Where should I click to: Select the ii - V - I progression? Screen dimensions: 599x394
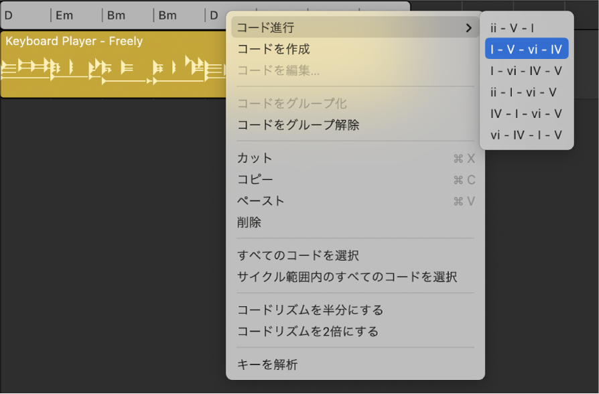click(x=512, y=28)
